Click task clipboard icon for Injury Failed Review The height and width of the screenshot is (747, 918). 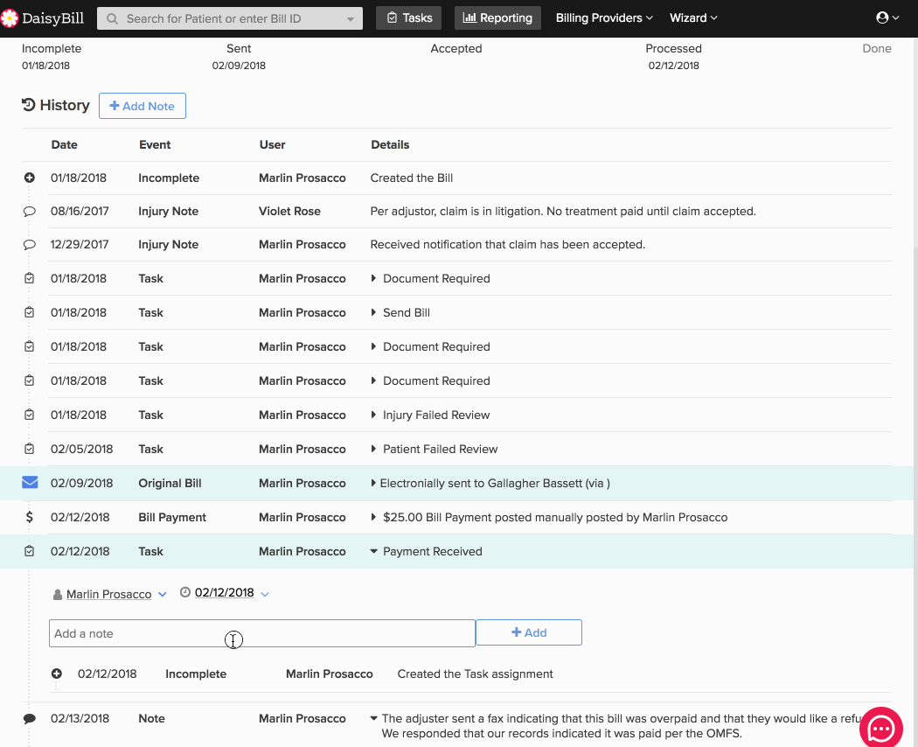(x=29, y=415)
